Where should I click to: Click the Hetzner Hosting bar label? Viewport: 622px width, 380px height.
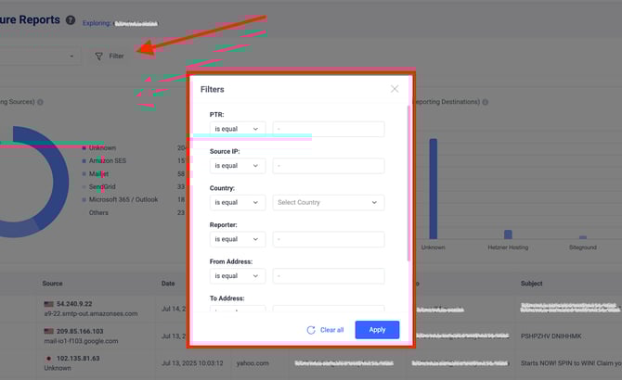tap(508, 247)
